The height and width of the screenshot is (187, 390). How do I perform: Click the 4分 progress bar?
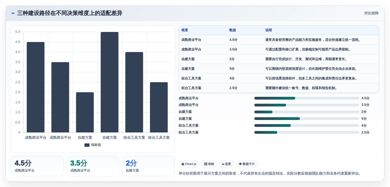[x=307, y=125]
